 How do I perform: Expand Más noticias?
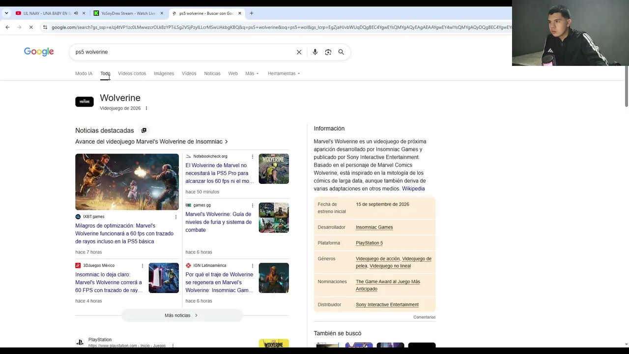(182, 316)
